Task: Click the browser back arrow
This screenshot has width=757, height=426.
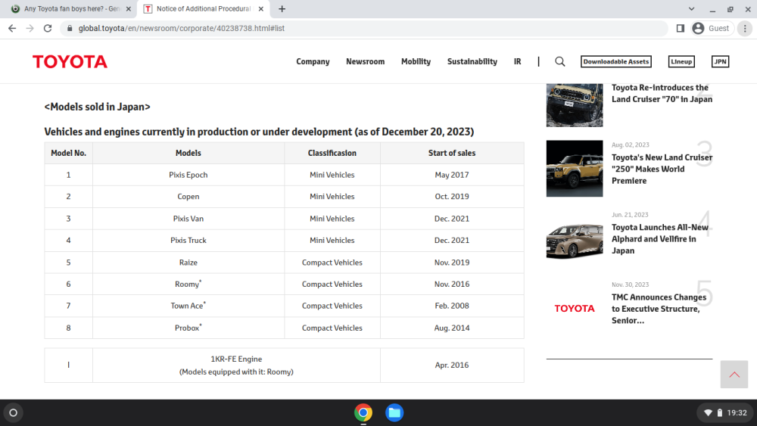Action: point(12,29)
